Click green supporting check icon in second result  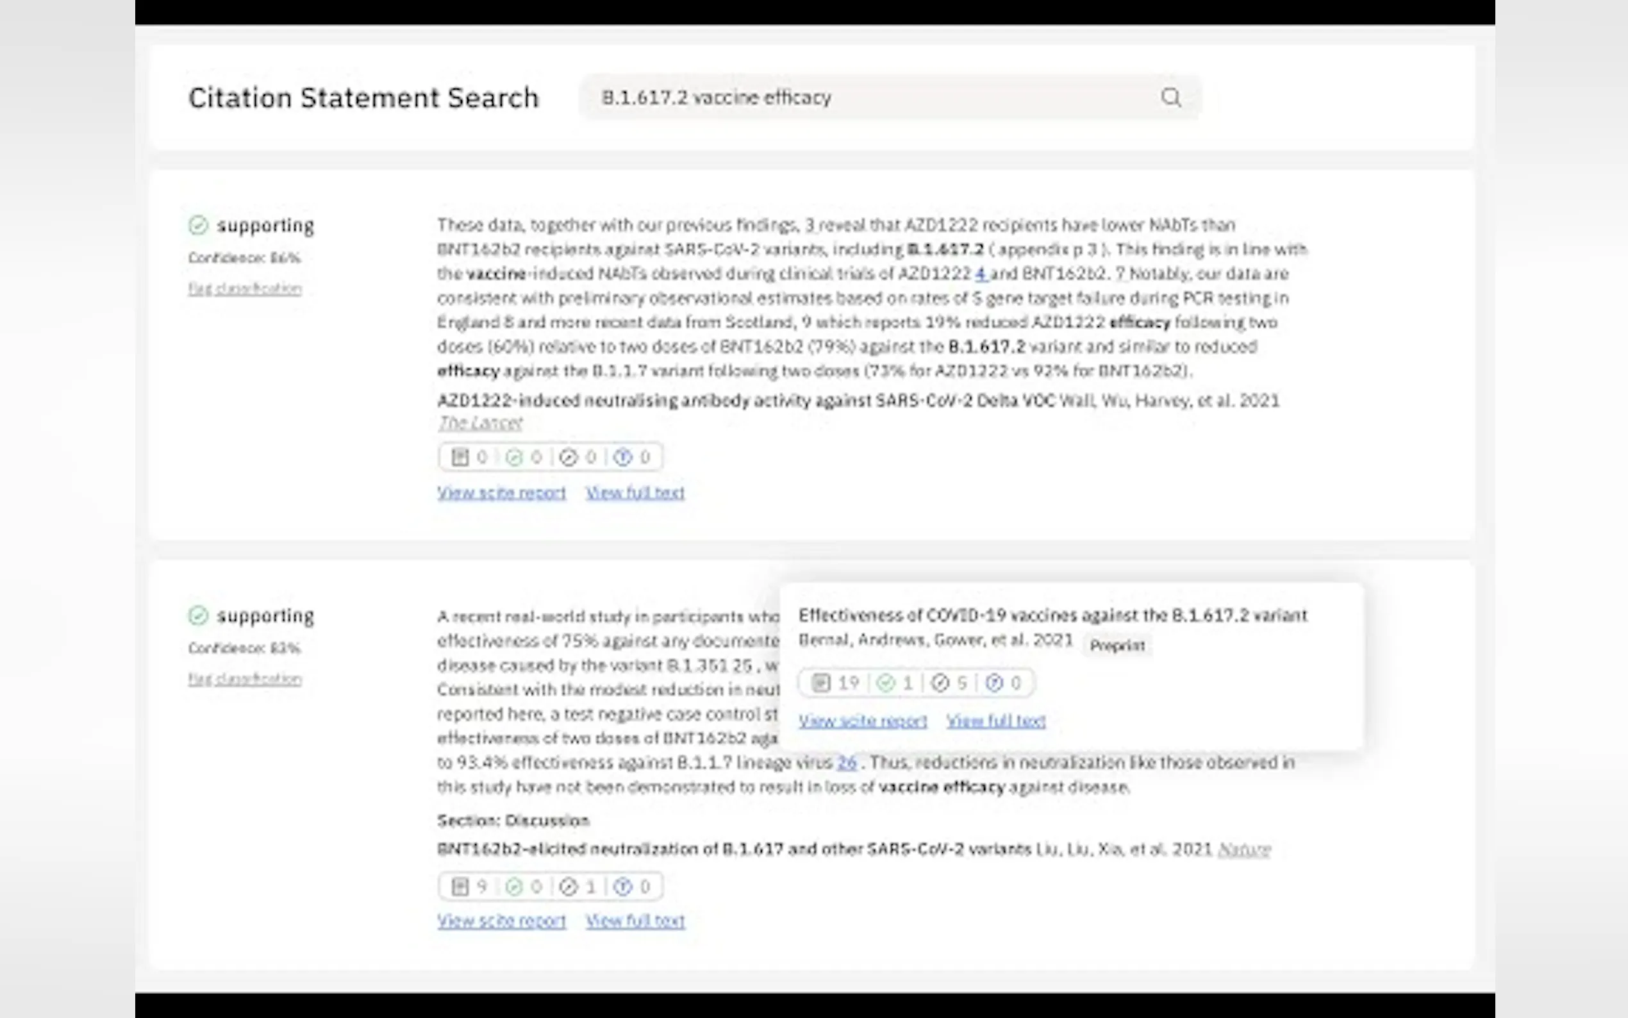click(x=198, y=615)
